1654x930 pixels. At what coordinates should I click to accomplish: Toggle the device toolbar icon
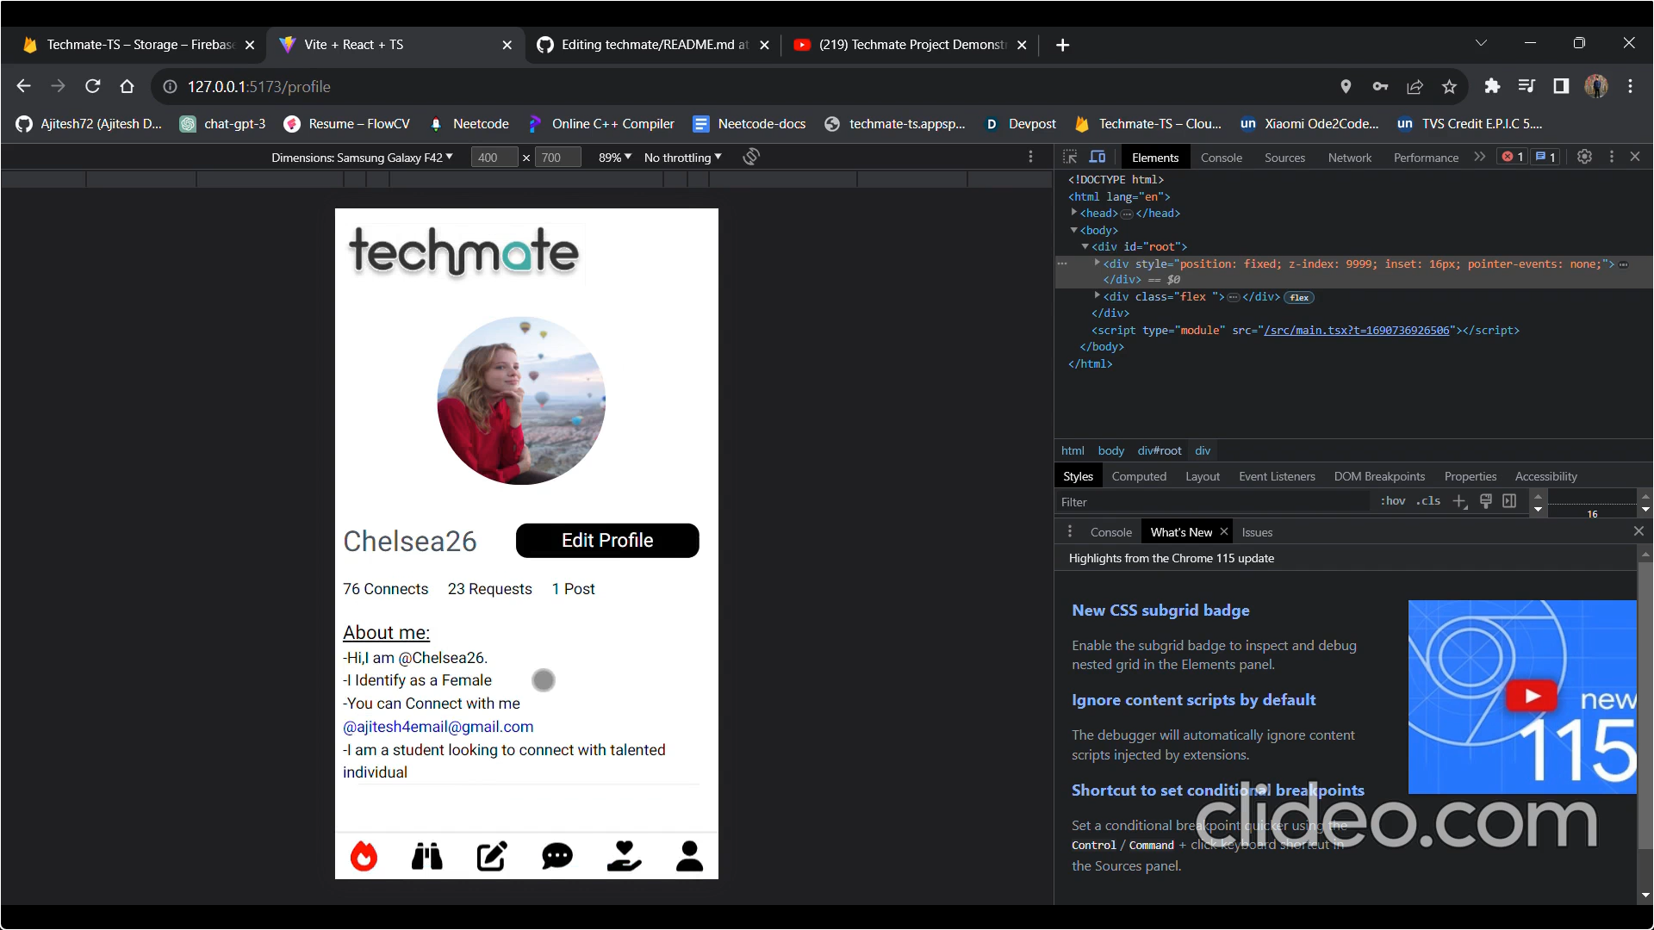[x=1097, y=157]
